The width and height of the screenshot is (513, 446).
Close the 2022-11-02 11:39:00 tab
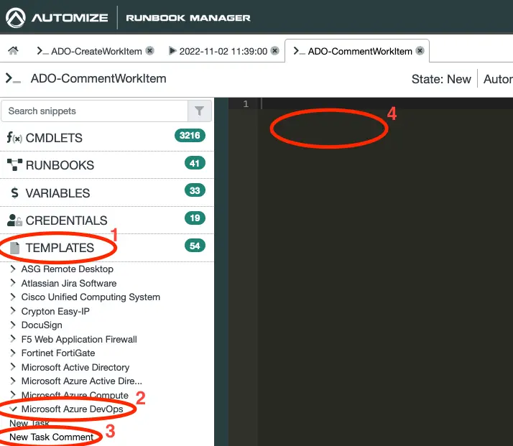tap(274, 51)
